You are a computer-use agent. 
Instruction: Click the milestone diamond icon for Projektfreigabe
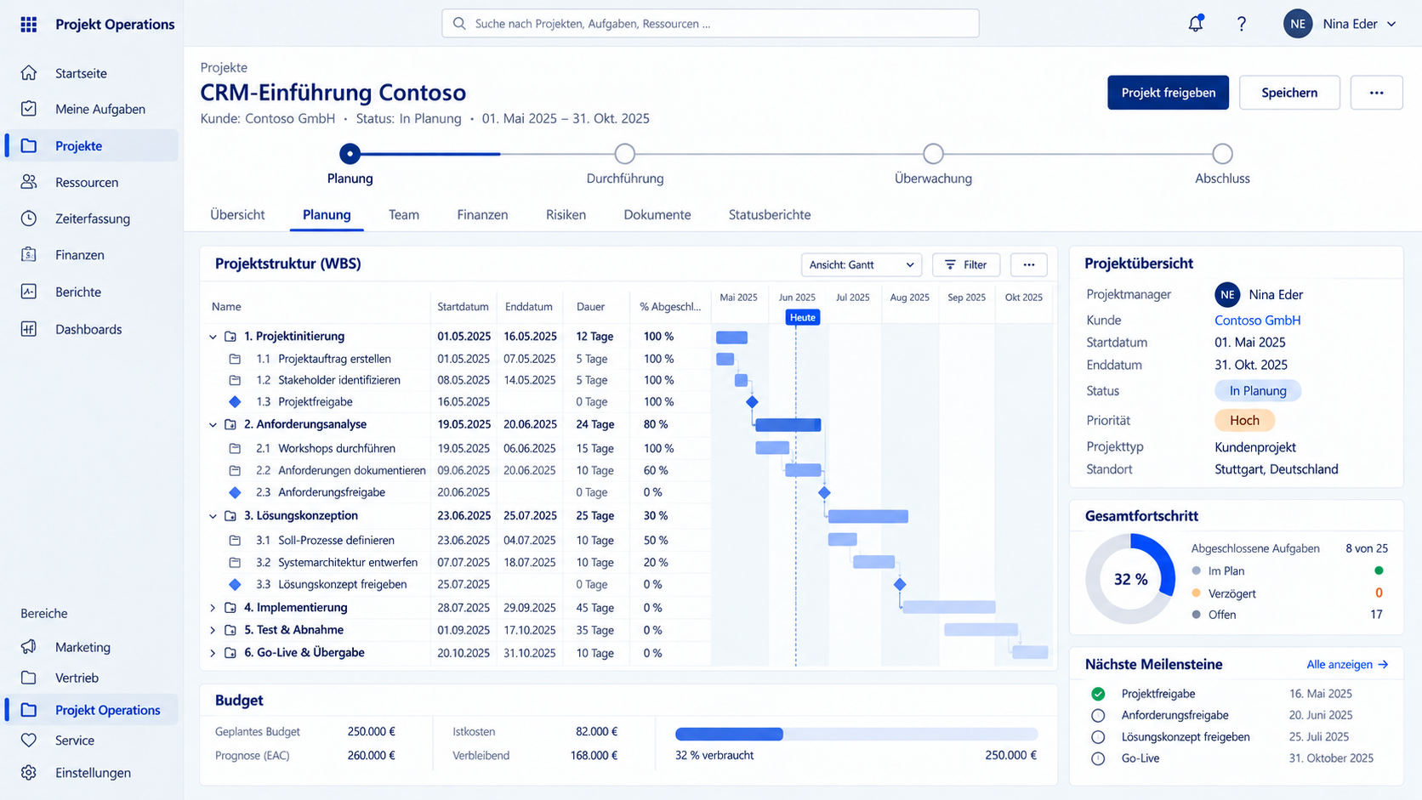point(236,402)
